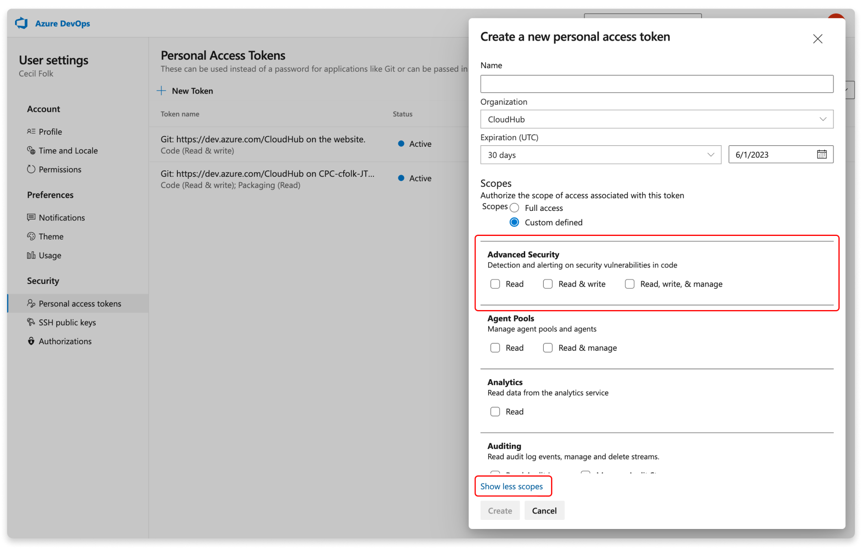This screenshot has height=549, width=862.
Task: Click Active status of the CPC-cfolk-JT token
Action: click(x=414, y=178)
